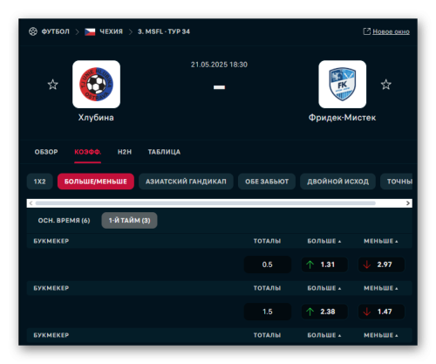Image resolution: width=436 pixels, height=364 pixels.
Task: Open the 3. MSFL - ТУР 34 link
Action: click(164, 31)
